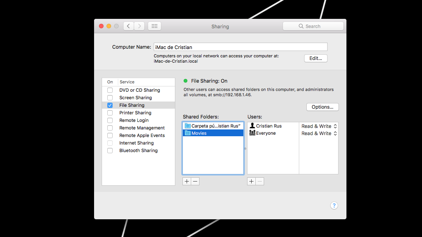
Task: Select the Remote Management service label
Action: click(x=142, y=128)
